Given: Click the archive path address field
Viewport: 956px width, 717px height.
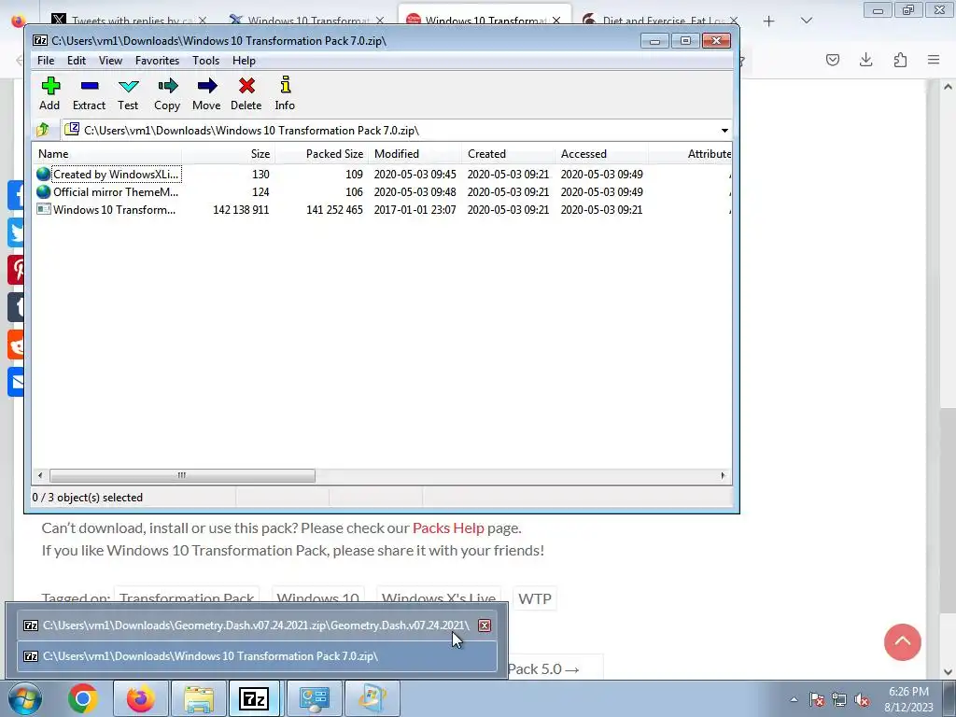Looking at the screenshot, I should tap(390, 131).
